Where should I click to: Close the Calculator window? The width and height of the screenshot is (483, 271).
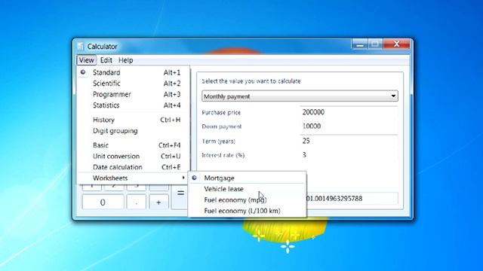[x=396, y=44]
